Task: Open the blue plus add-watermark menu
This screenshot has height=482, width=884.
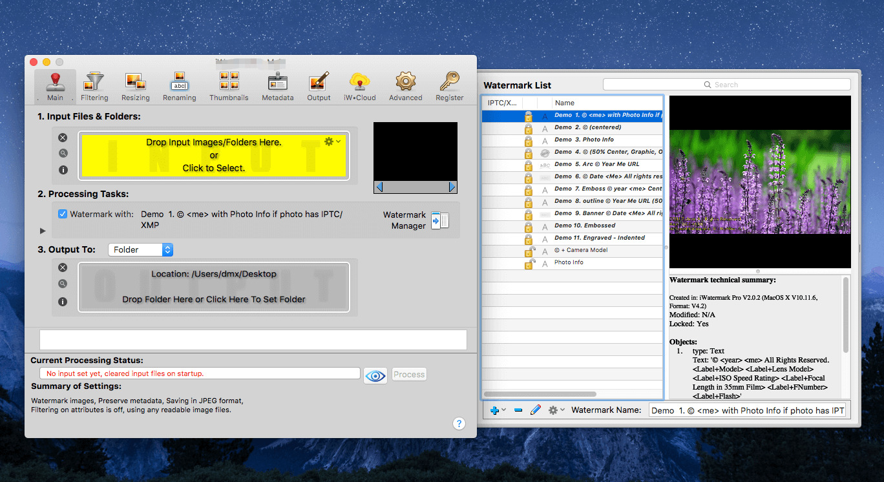Action: point(498,410)
